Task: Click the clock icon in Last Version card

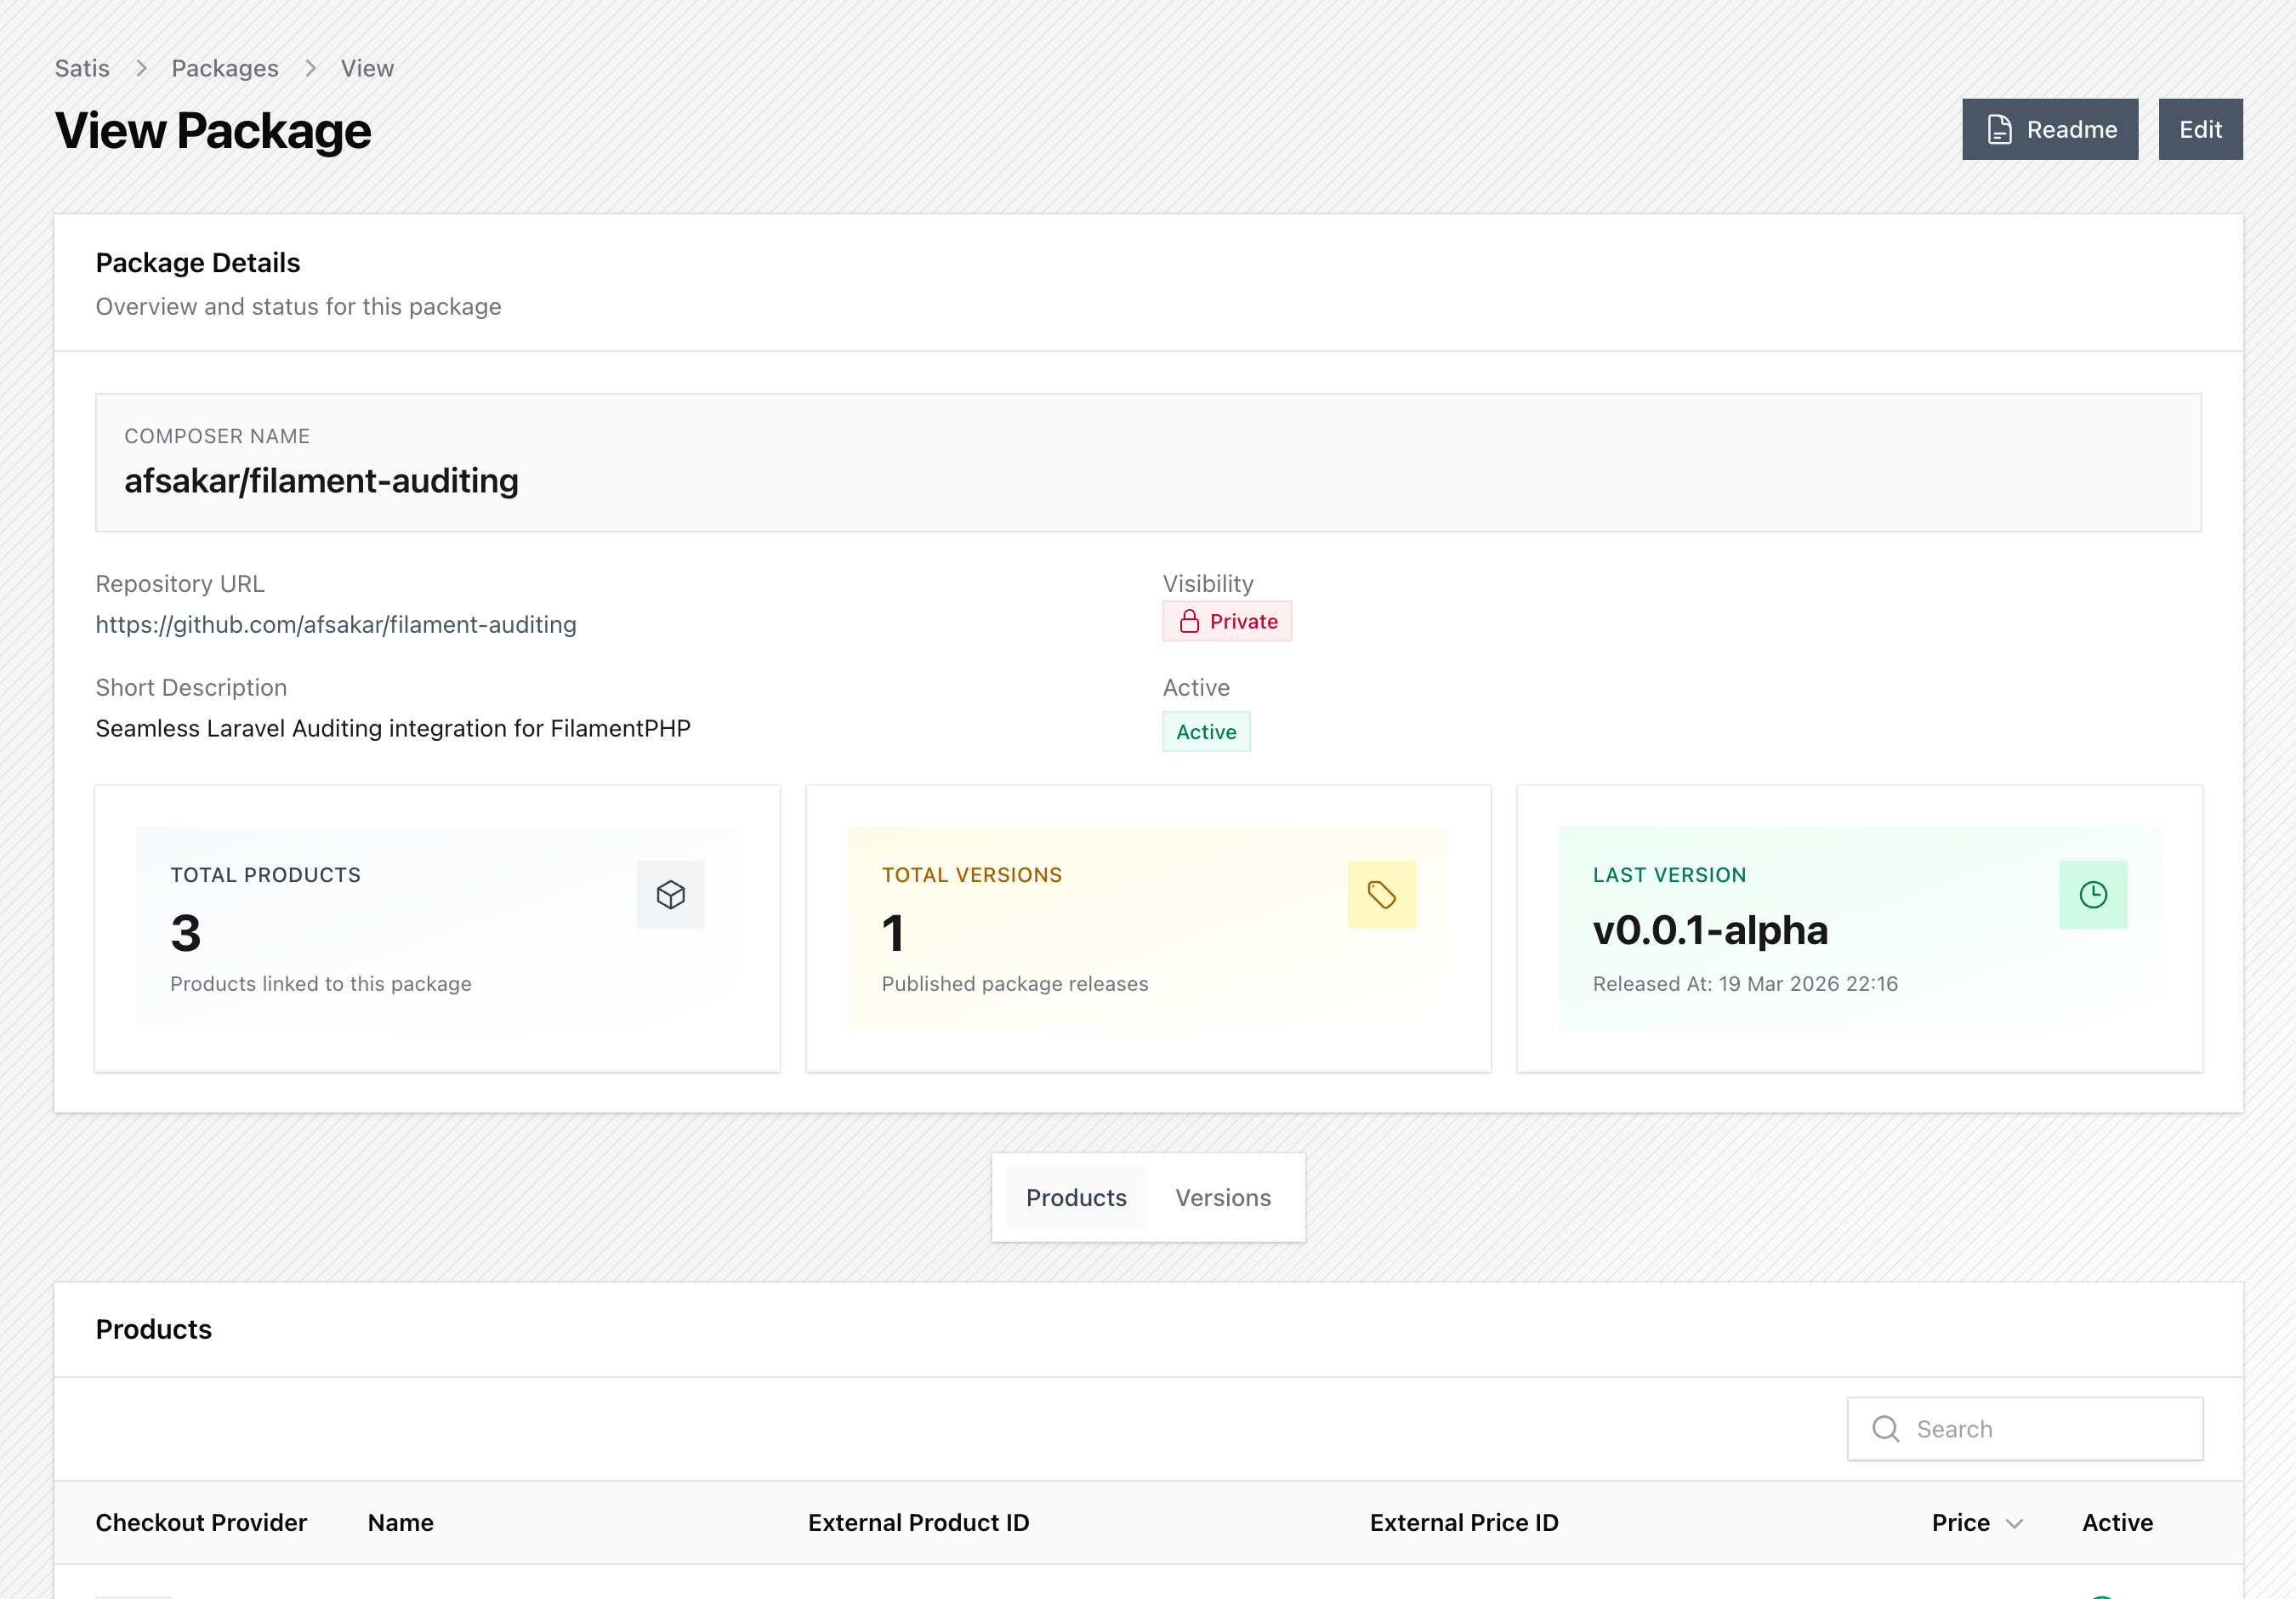Action: [2093, 895]
